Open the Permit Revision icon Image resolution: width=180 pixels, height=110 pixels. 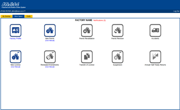tap(118, 31)
